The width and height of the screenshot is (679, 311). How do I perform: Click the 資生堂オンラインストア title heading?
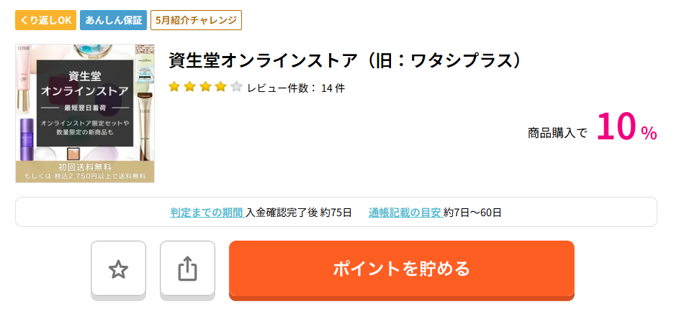click(345, 61)
